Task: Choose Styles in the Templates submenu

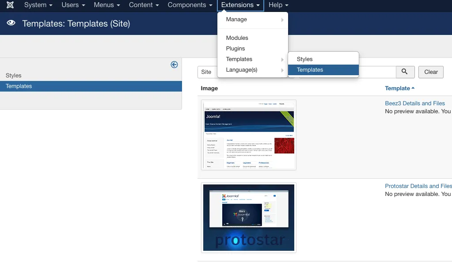Action: (305, 59)
